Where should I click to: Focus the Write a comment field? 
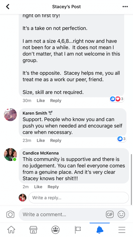point(74,214)
